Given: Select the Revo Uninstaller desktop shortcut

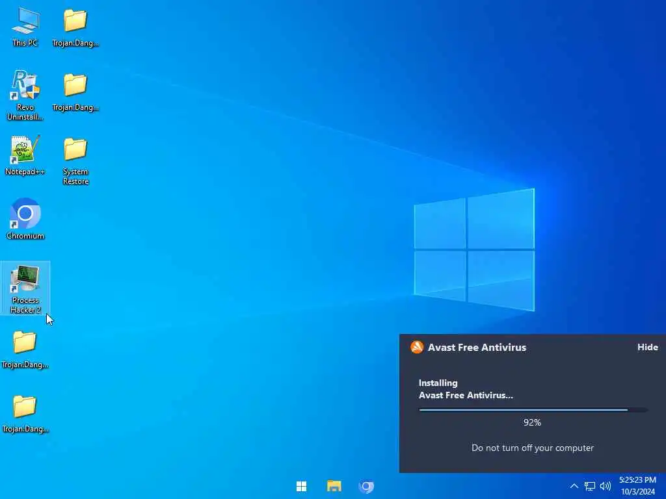Looking at the screenshot, I should (25, 96).
